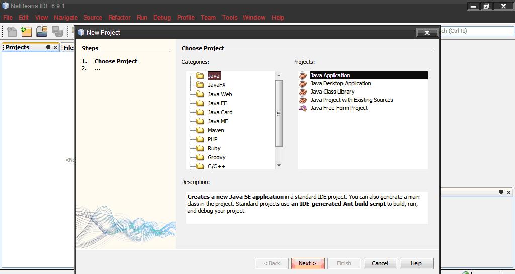The width and height of the screenshot is (515, 274).
Task: Switch to the Files tab
Action: tap(68, 48)
